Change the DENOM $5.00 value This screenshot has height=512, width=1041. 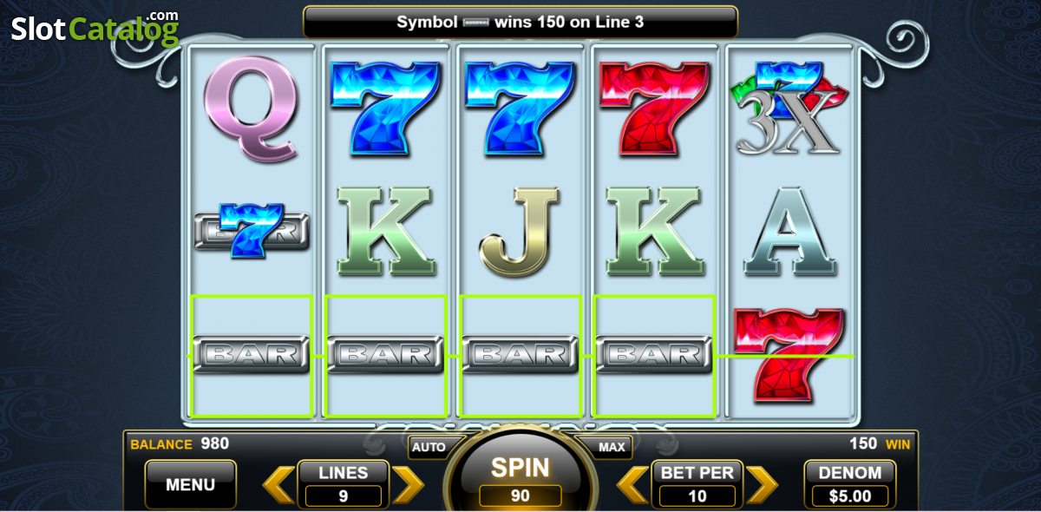(x=850, y=484)
